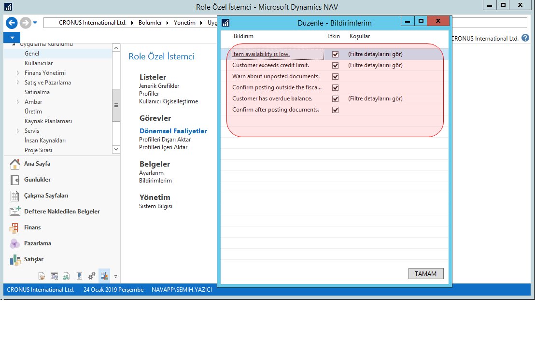Click breadcrumb arrow after Bölümler
The image size is (535, 339).
[168, 23]
